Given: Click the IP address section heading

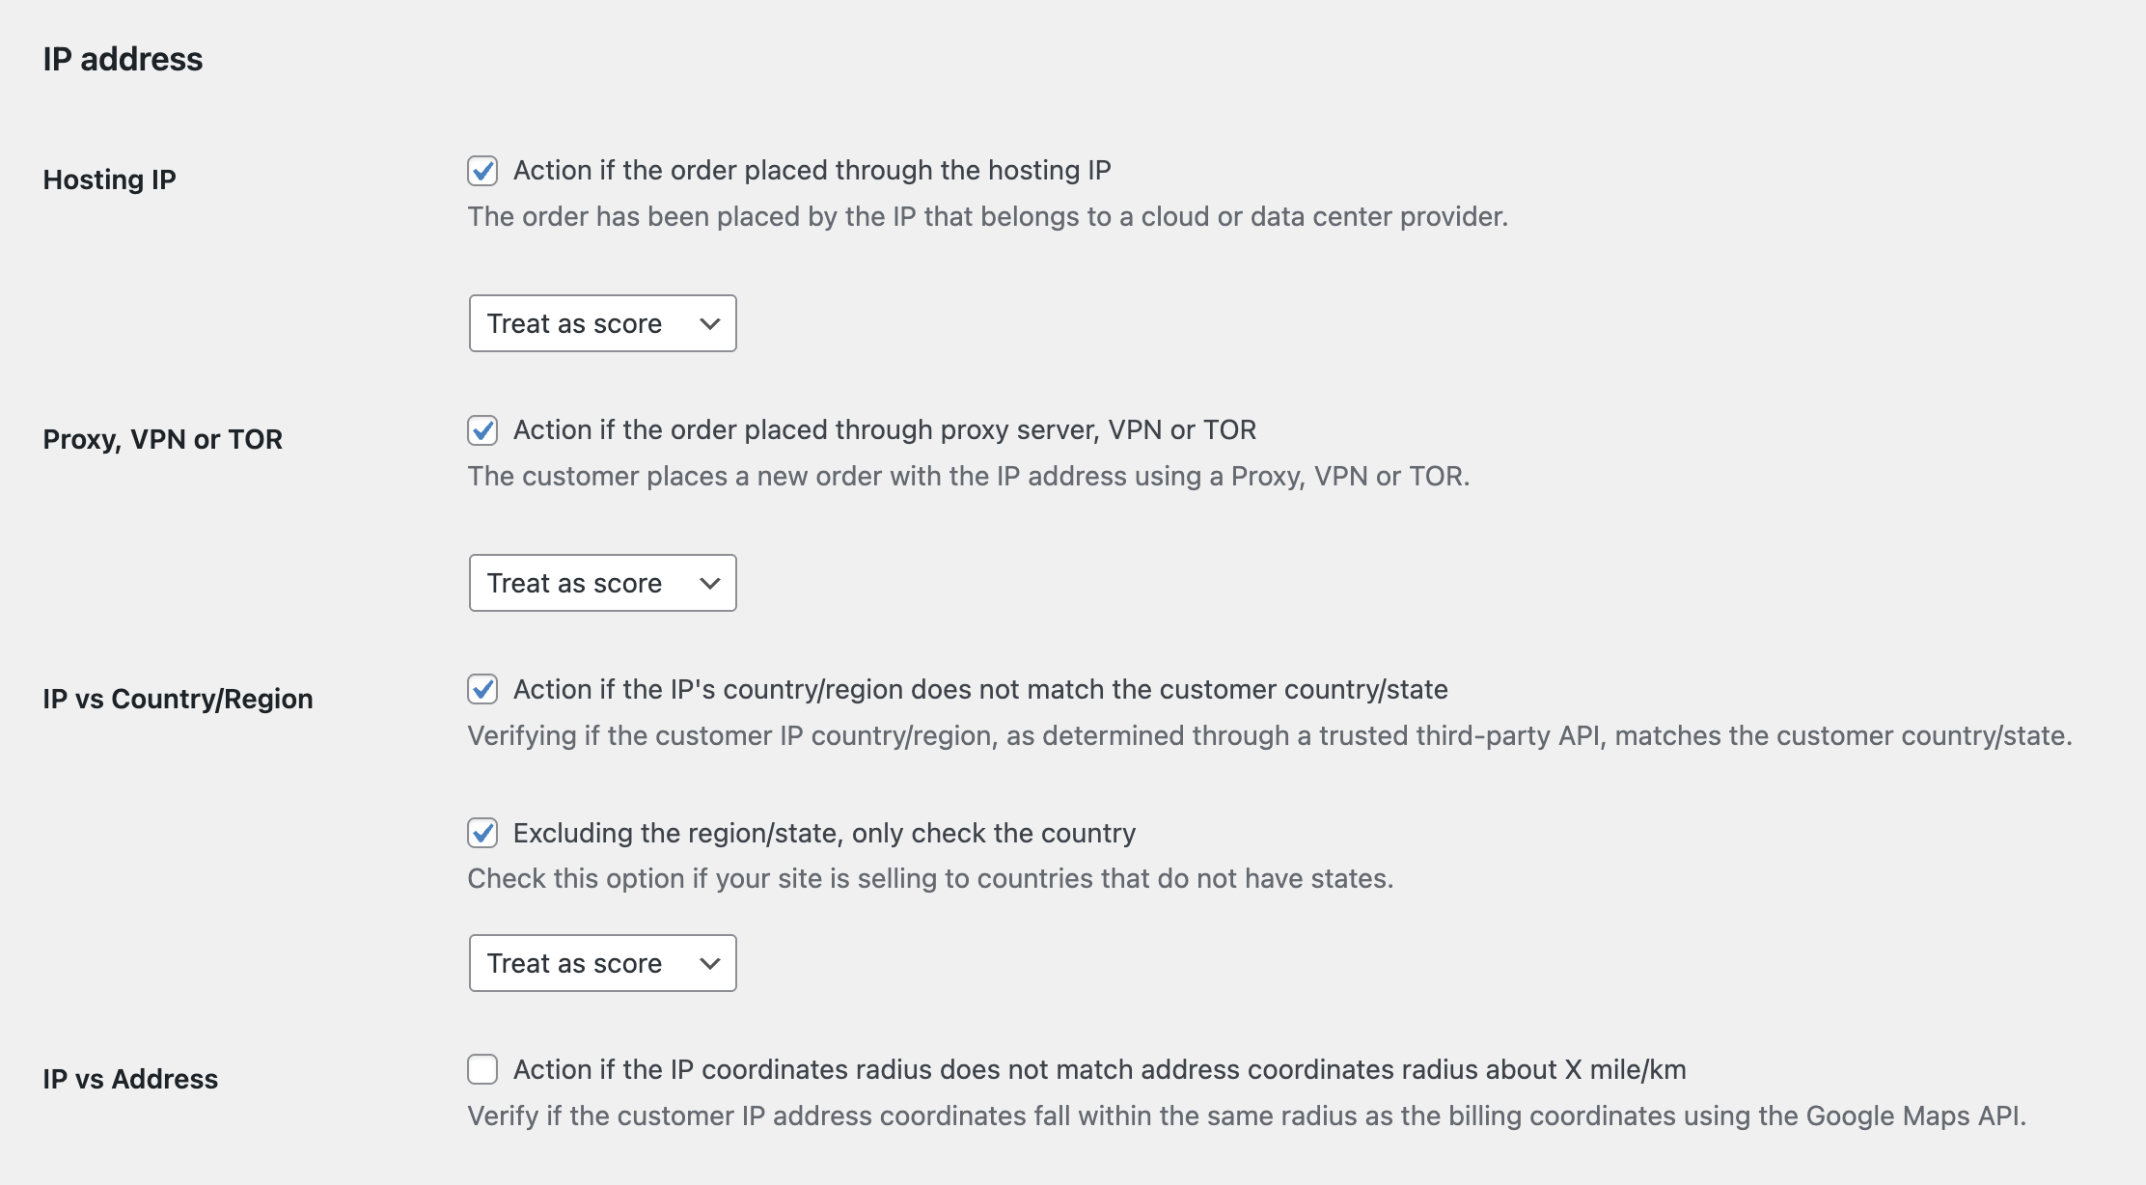Looking at the screenshot, I should tap(123, 59).
